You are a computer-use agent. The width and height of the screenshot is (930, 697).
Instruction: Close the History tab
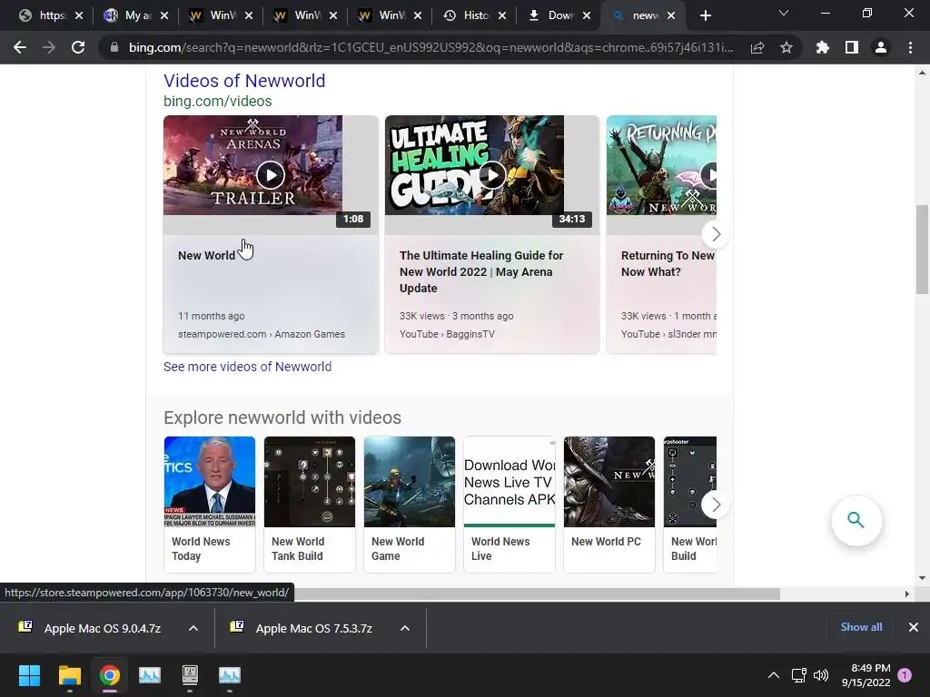click(502, 15)
